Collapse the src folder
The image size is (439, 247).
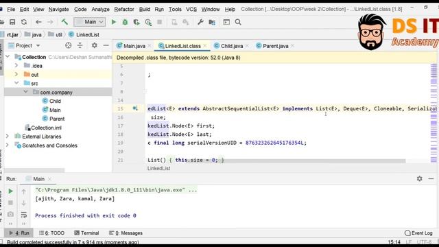[16, 83]
